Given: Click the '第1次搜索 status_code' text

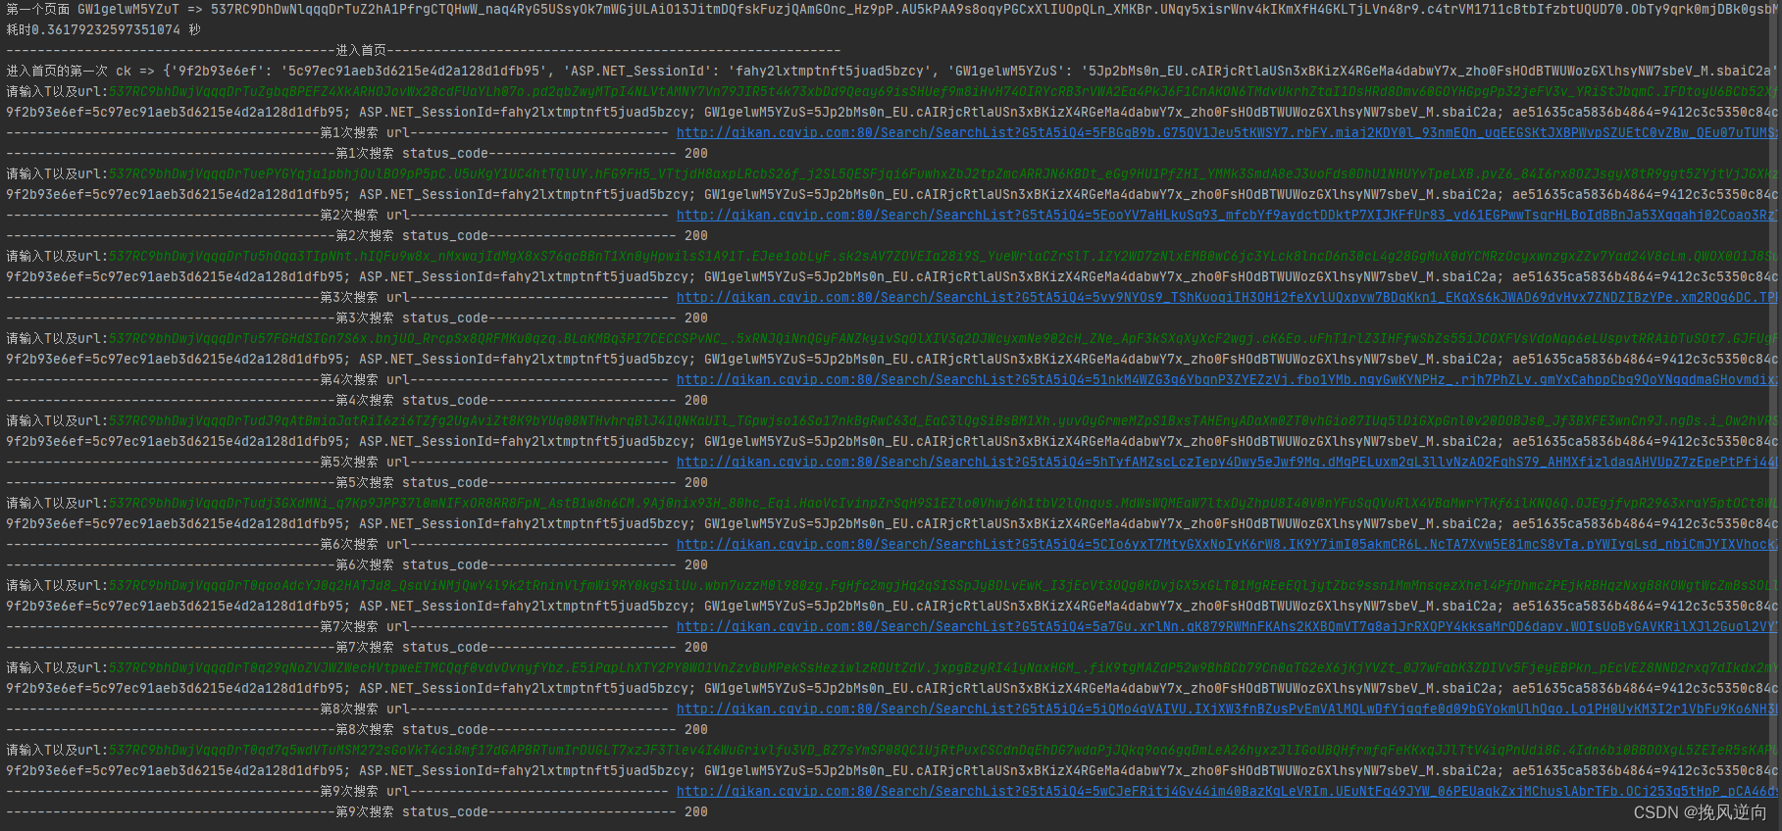Looking at the screenshot, I should (412, 154).
